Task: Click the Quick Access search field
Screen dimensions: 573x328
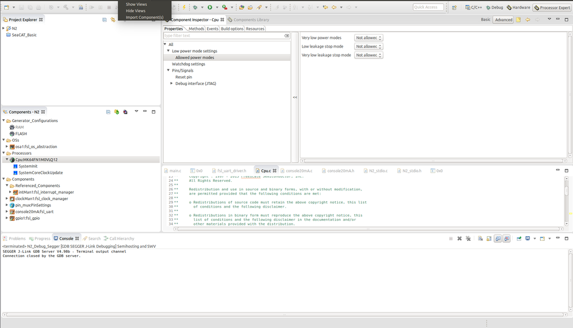Action: pyautogui.click(x=428, y=7)
